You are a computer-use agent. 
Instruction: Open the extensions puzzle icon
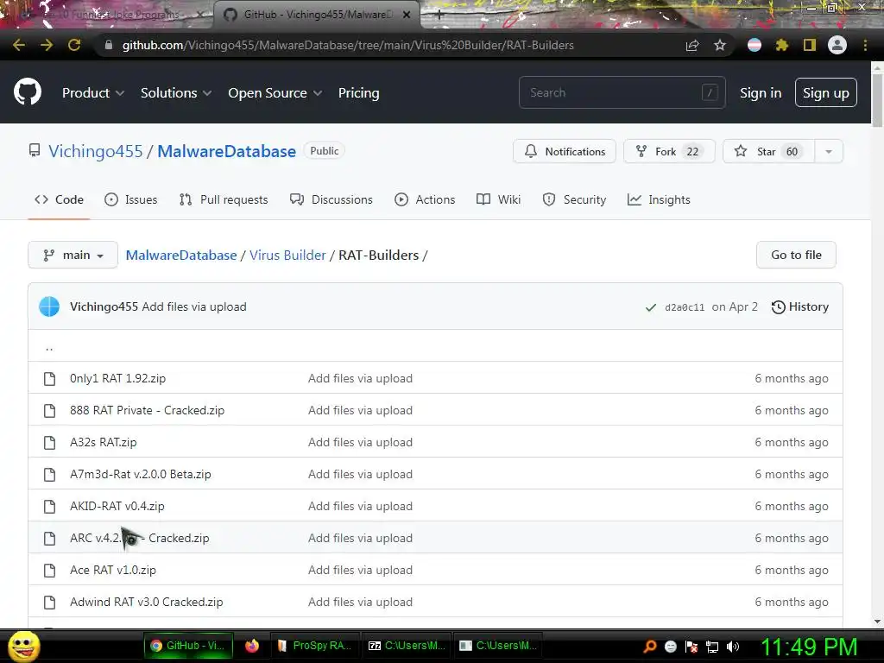782,45
